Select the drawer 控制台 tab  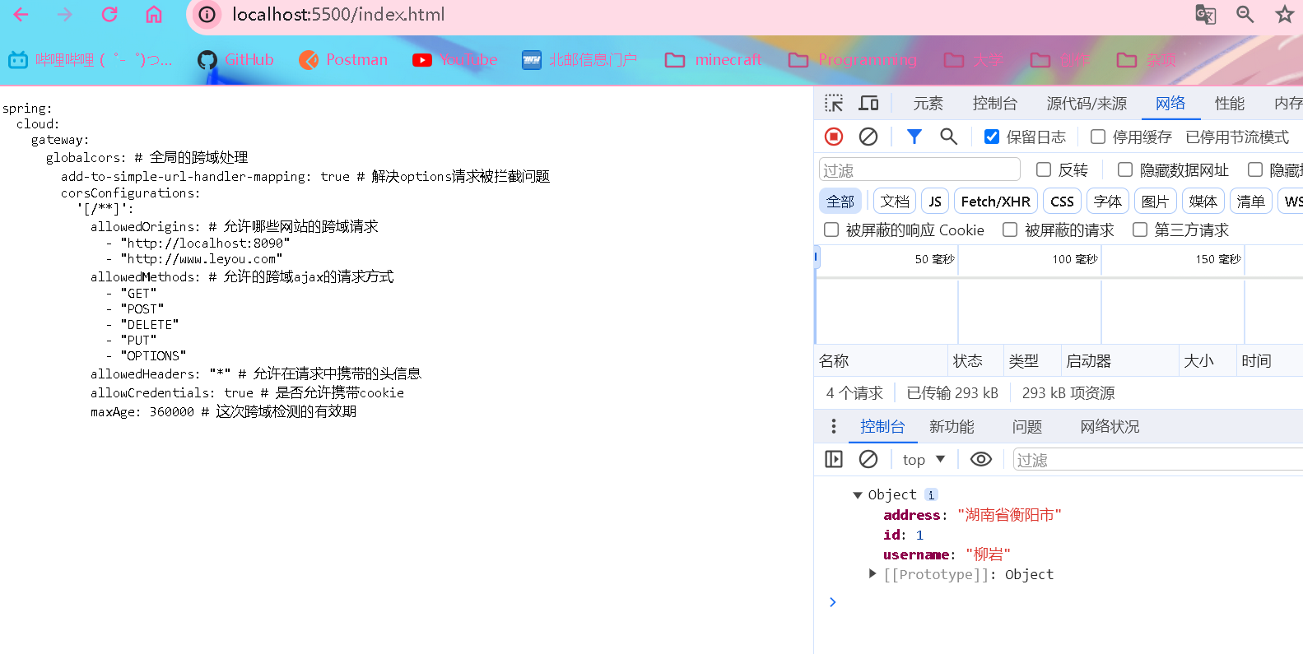[882, 426]
